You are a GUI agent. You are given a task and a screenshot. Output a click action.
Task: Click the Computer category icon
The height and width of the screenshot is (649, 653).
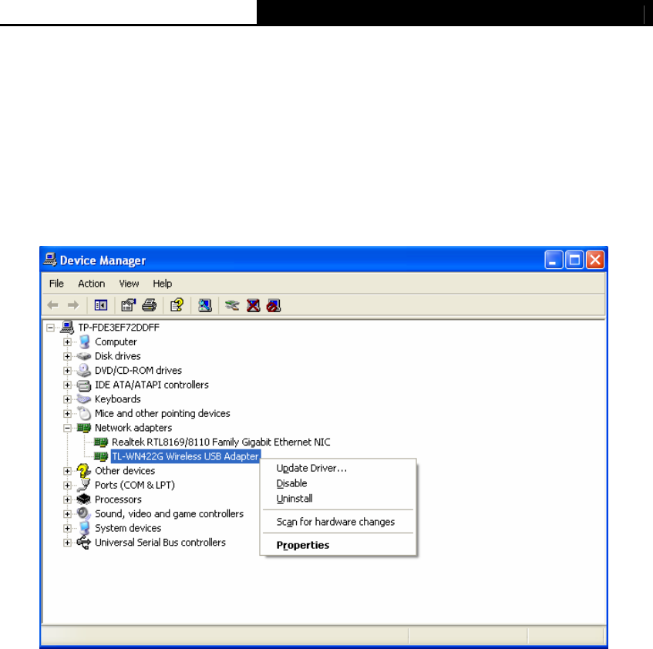(x=85, y=341)
